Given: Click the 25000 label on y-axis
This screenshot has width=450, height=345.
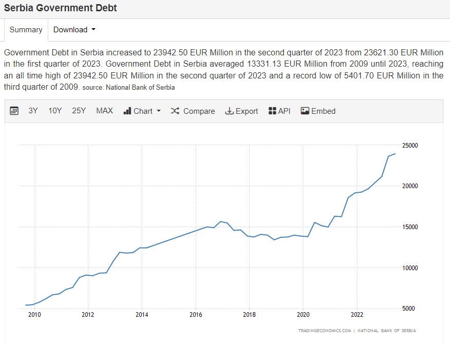Looking at the screenshot, I should 410,146.
